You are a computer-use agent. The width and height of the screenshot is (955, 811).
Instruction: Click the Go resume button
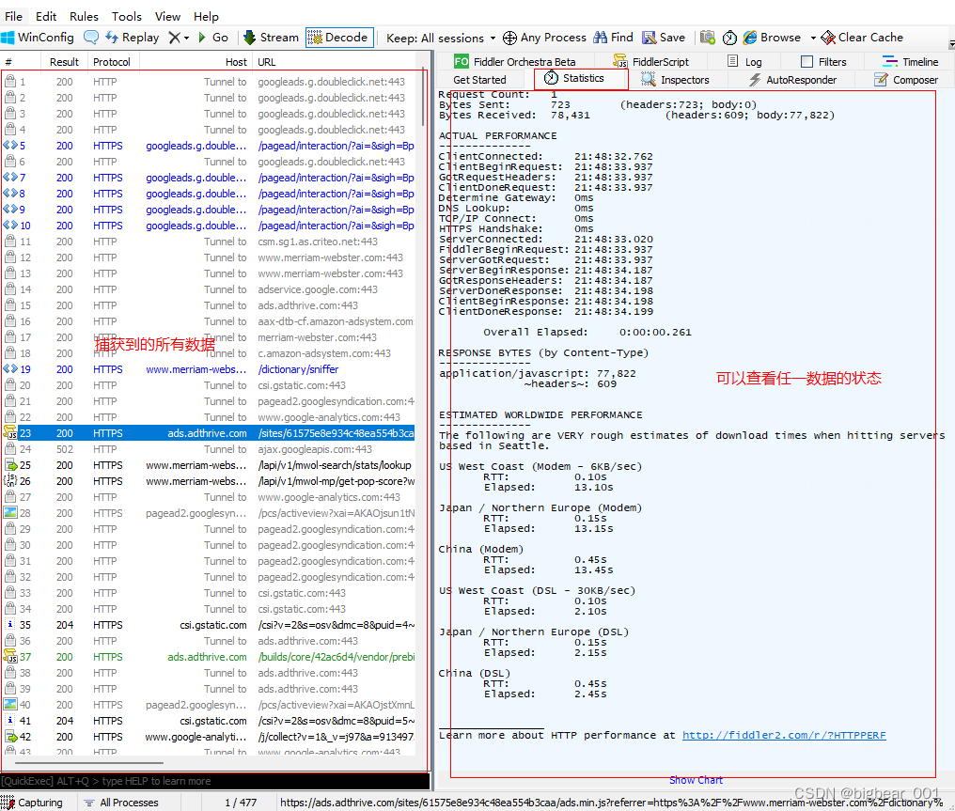pos(212,38)
